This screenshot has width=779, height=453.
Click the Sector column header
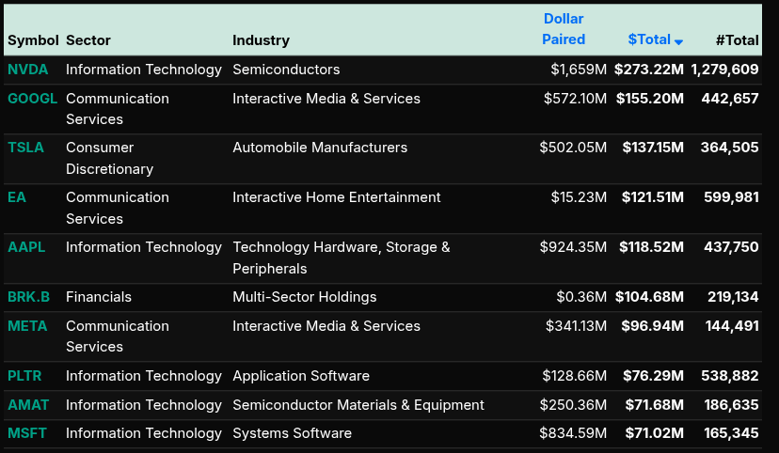88,40
